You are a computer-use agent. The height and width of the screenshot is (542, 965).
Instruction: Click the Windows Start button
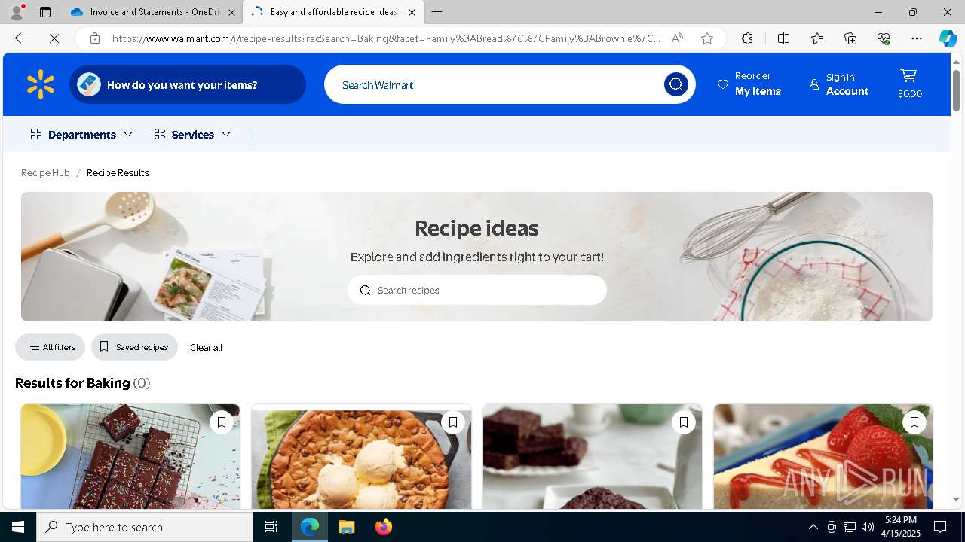[x=18, y=527]
